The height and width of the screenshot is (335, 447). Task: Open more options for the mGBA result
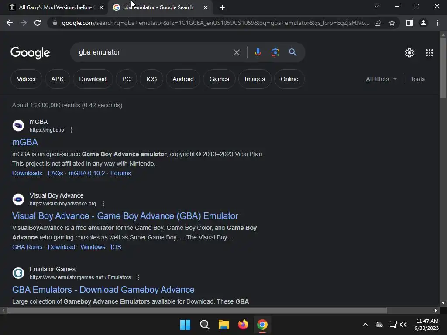coord(72,130)
